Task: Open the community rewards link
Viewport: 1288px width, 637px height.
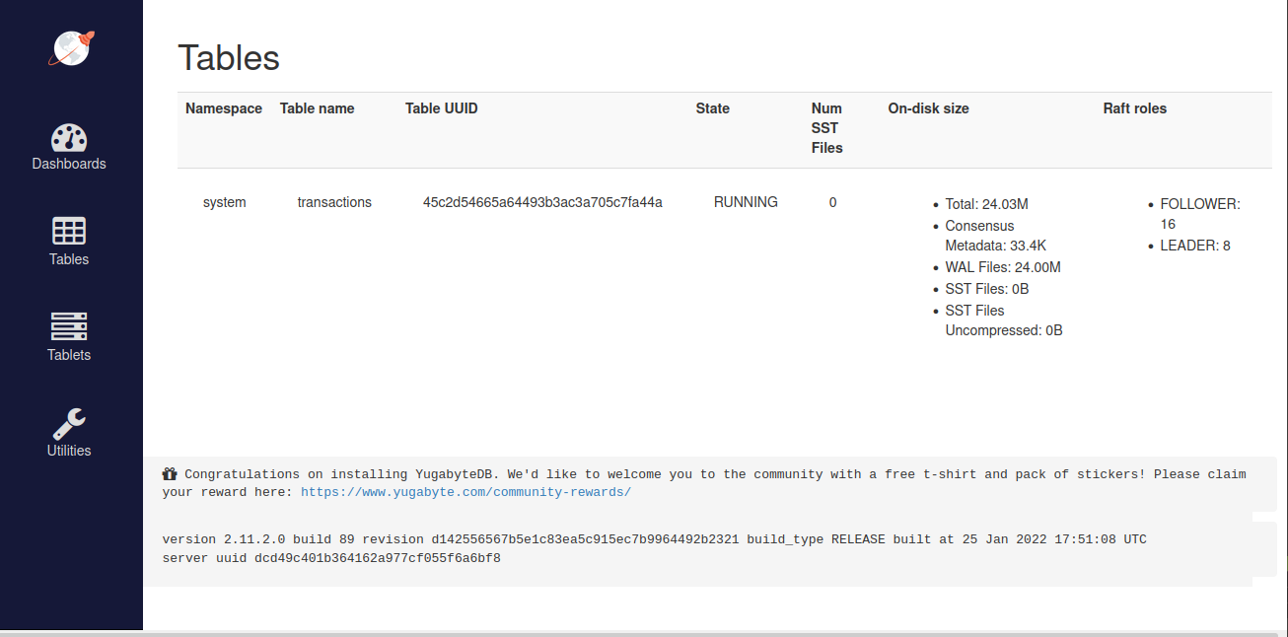Action: pyautogui.click(x=465, y=491)
